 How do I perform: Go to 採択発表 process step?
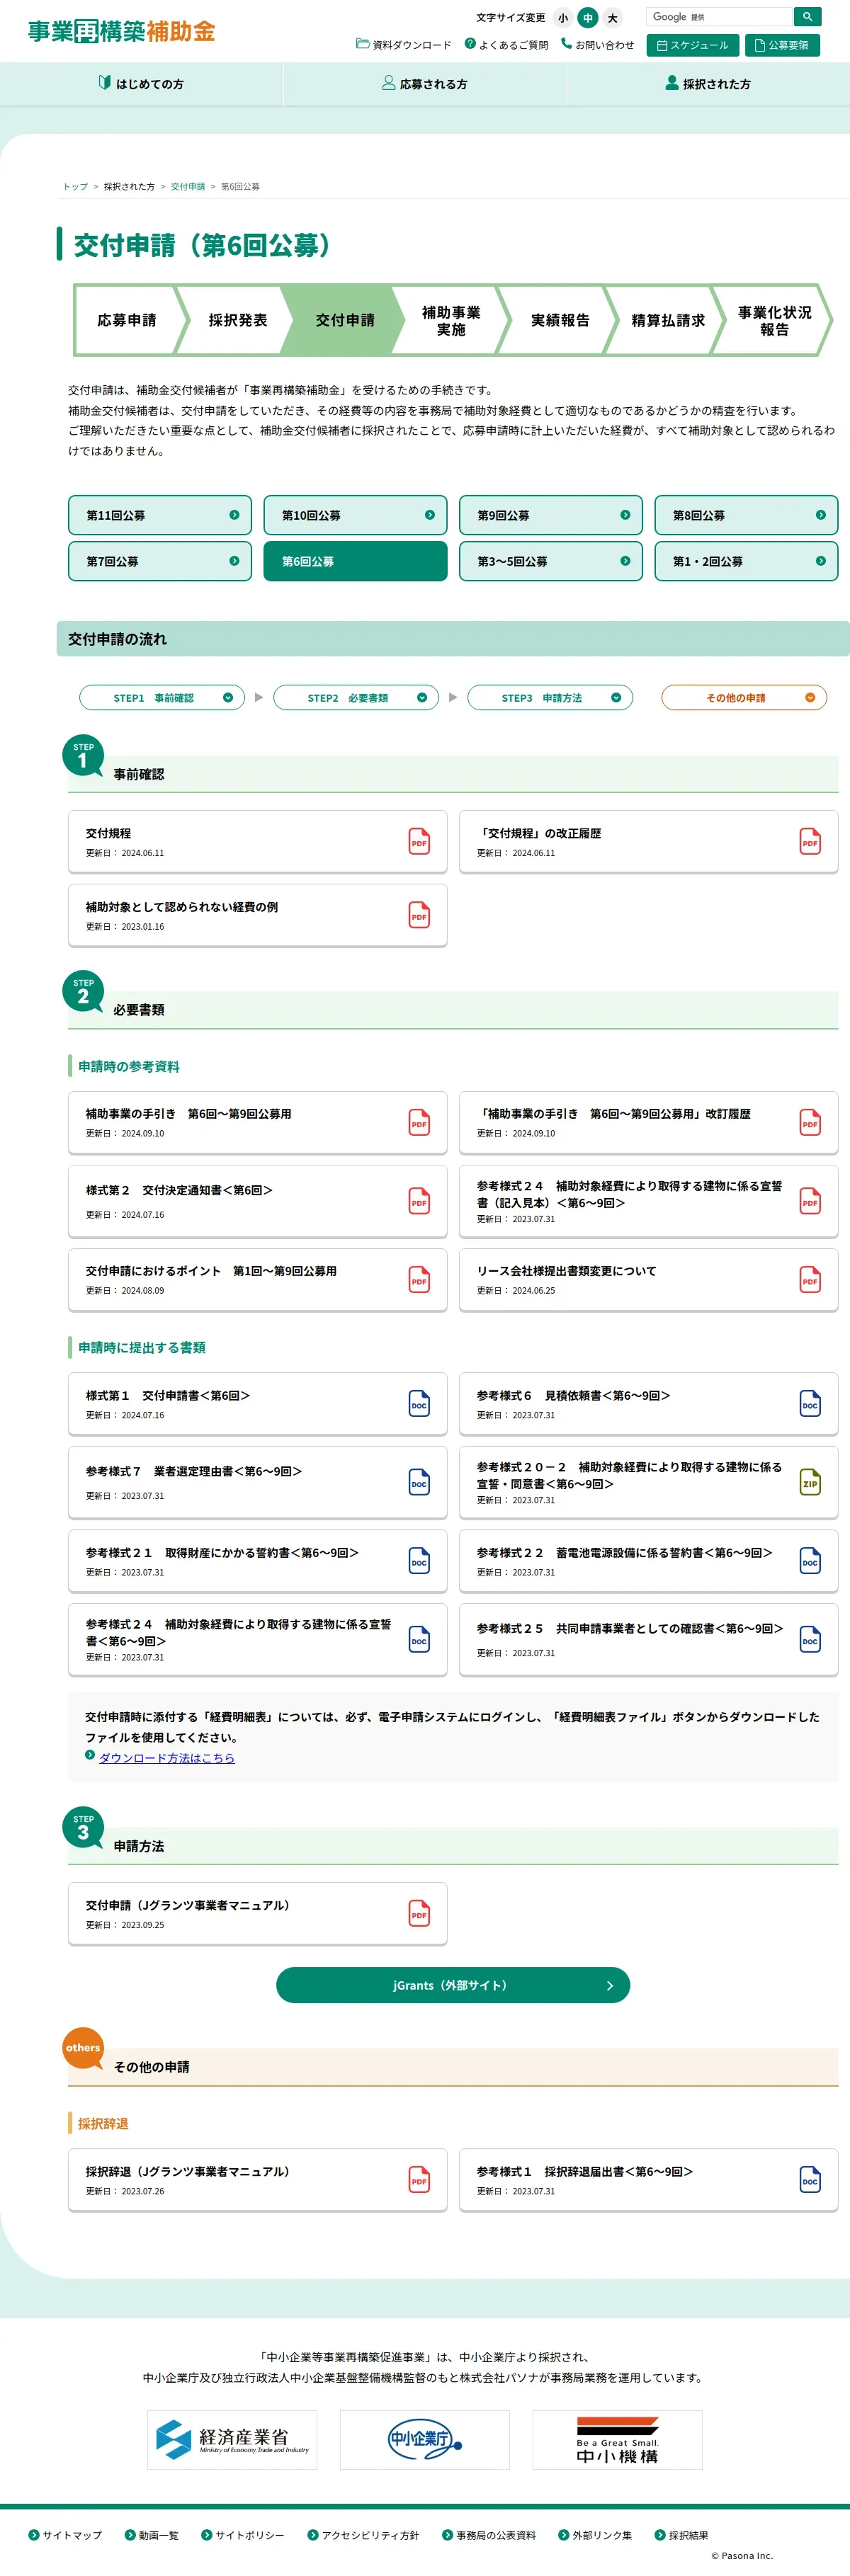(237, 320)
